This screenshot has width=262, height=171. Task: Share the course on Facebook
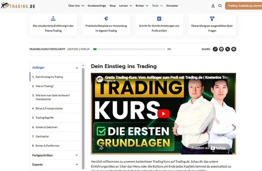click(x=234, y=49)
